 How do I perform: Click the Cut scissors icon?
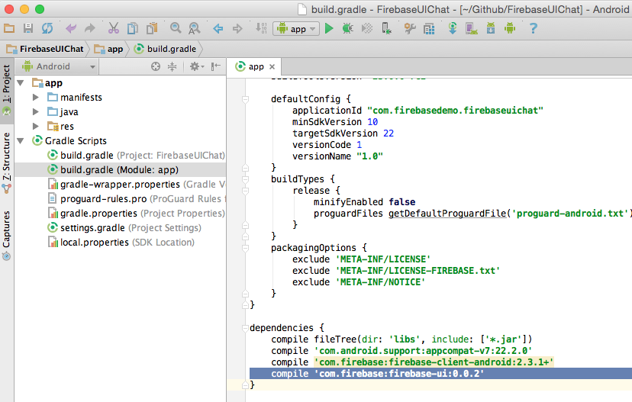tap(114, 28)
